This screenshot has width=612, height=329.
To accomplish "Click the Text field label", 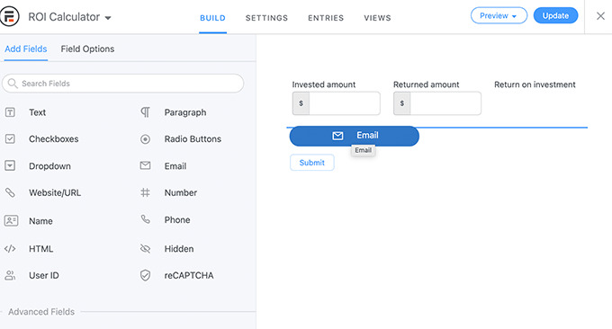I will click(x=38, y=112).
